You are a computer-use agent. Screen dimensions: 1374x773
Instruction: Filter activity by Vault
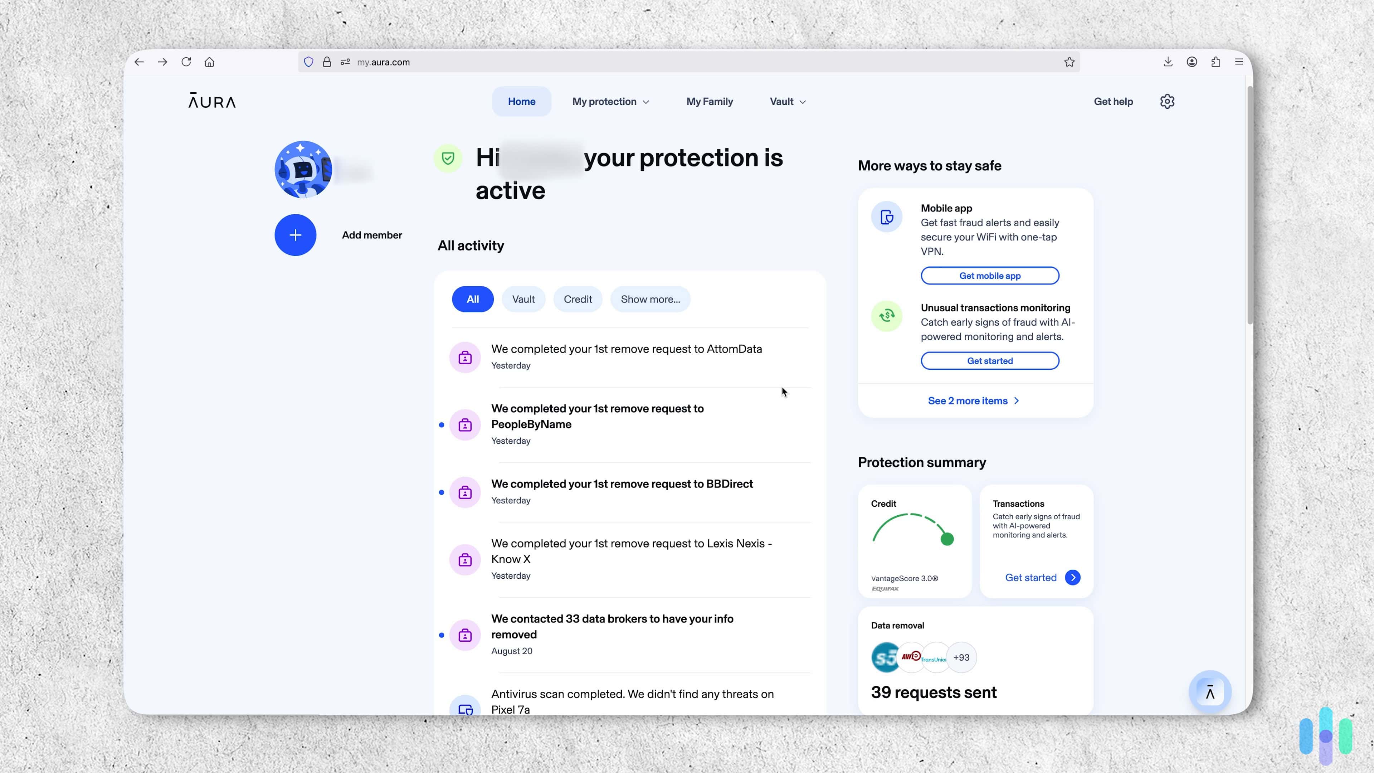(523, 299)
